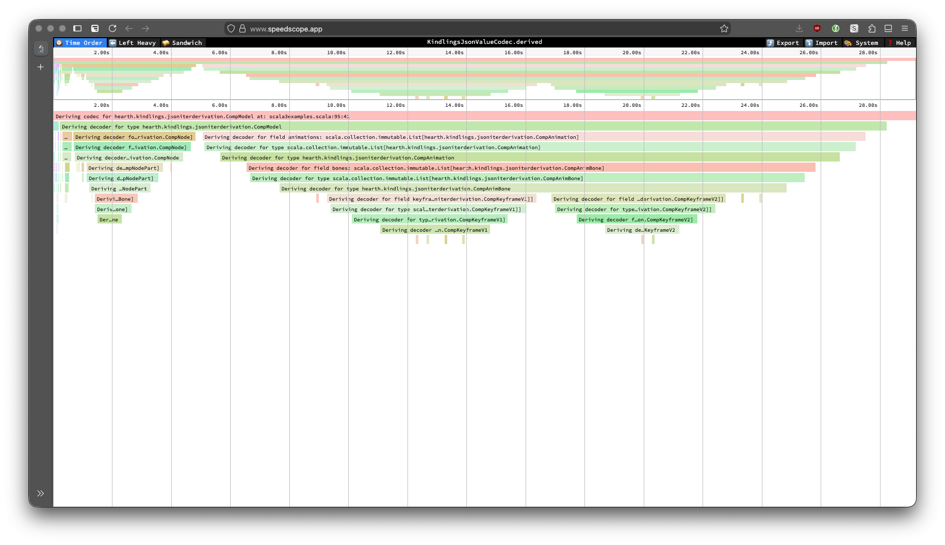Switch to the Left Heavy view
The width and height of the screenshot is (945, 545).
133,43
